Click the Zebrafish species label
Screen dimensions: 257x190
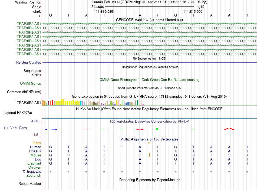(x=34, y=176)
